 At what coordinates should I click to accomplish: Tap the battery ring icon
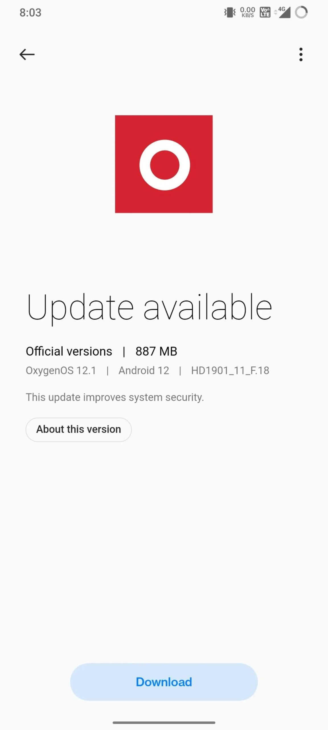coord(301,13)
